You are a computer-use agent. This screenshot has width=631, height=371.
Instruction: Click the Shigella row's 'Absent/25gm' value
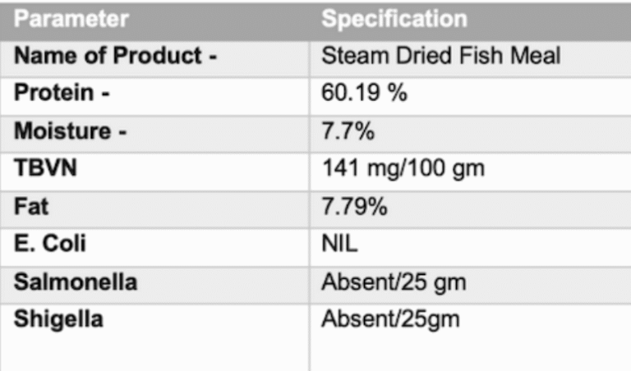pos(390,320)
